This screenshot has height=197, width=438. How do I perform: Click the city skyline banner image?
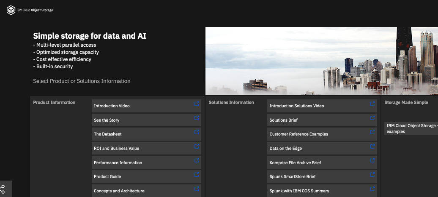coord(322,61)
